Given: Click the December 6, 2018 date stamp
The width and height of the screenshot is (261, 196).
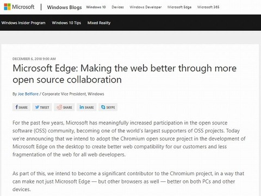Looking at the screenshot, I should [x=34, y=59].
